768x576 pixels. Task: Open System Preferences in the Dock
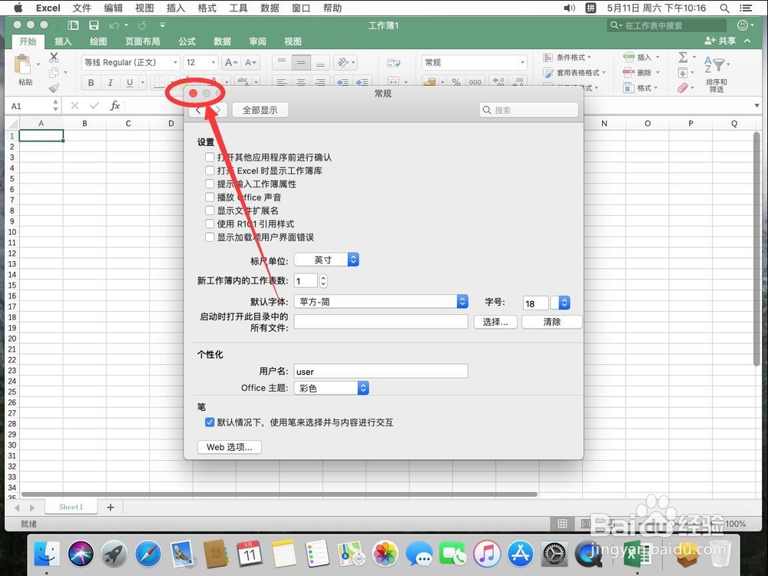(554, 554)
